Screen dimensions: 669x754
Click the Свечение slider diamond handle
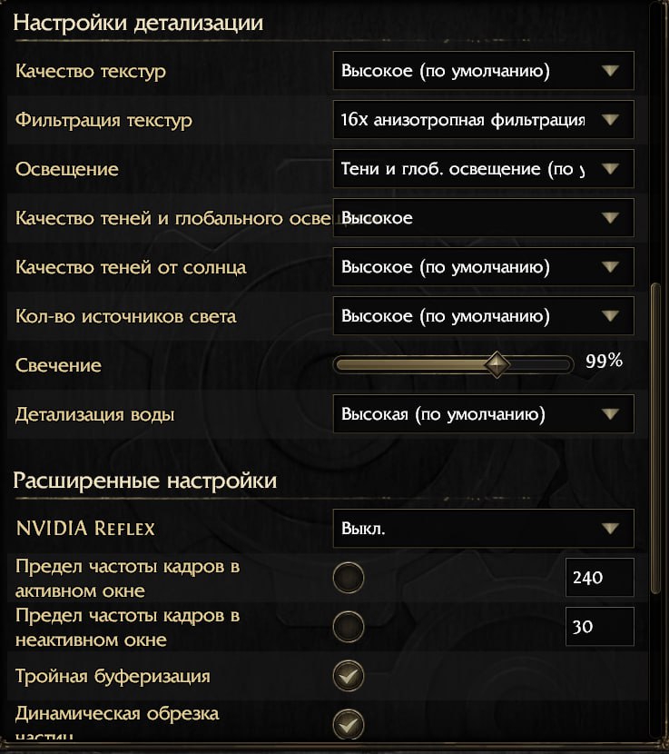(x=497, y=364)
